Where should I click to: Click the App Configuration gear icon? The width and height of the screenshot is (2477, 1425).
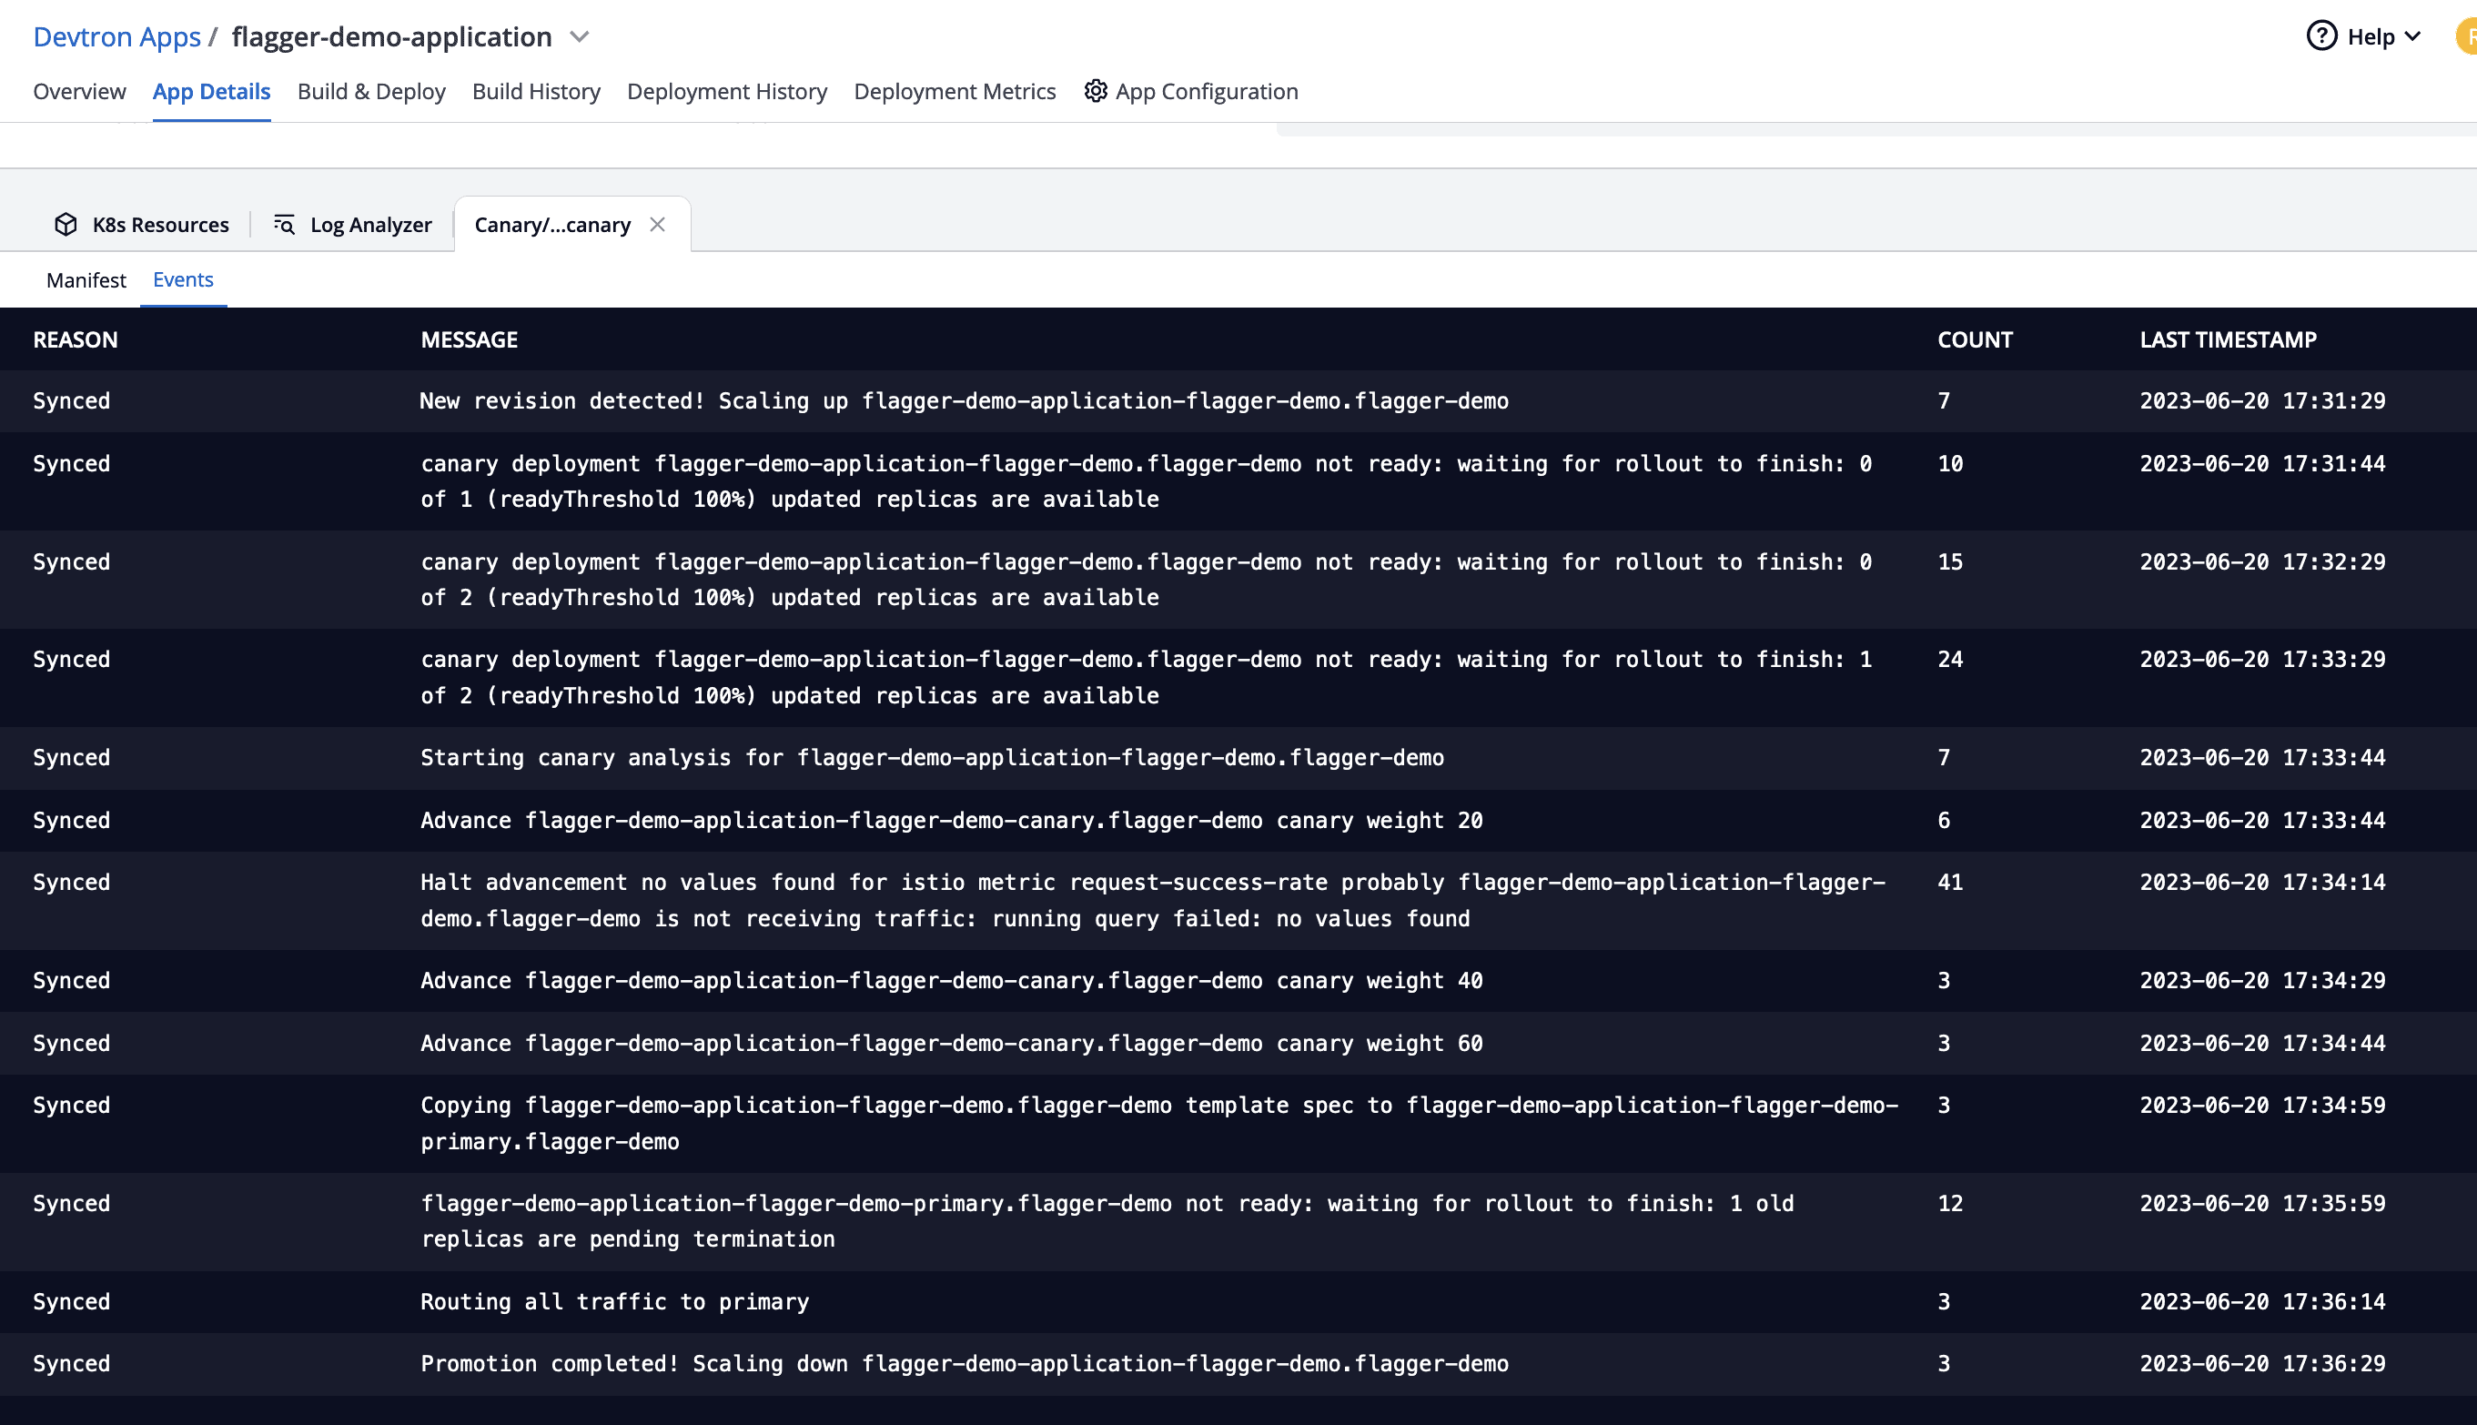pos(1095,91)
